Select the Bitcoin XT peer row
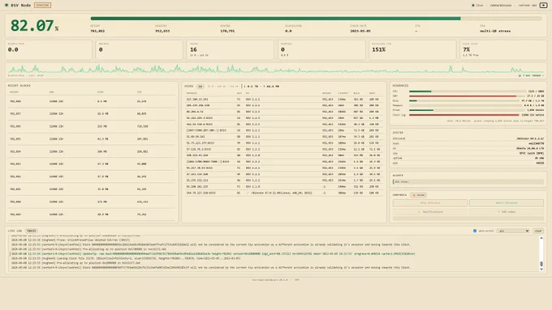This screenshot has width=552, height=310. click(283, 193)
